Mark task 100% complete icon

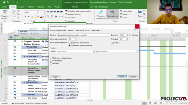(61, 12)
